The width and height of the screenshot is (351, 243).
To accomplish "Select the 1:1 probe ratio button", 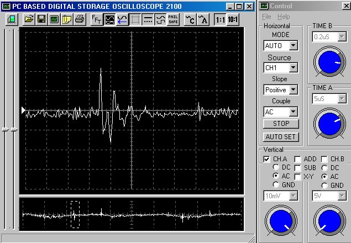I will (220, 19).
